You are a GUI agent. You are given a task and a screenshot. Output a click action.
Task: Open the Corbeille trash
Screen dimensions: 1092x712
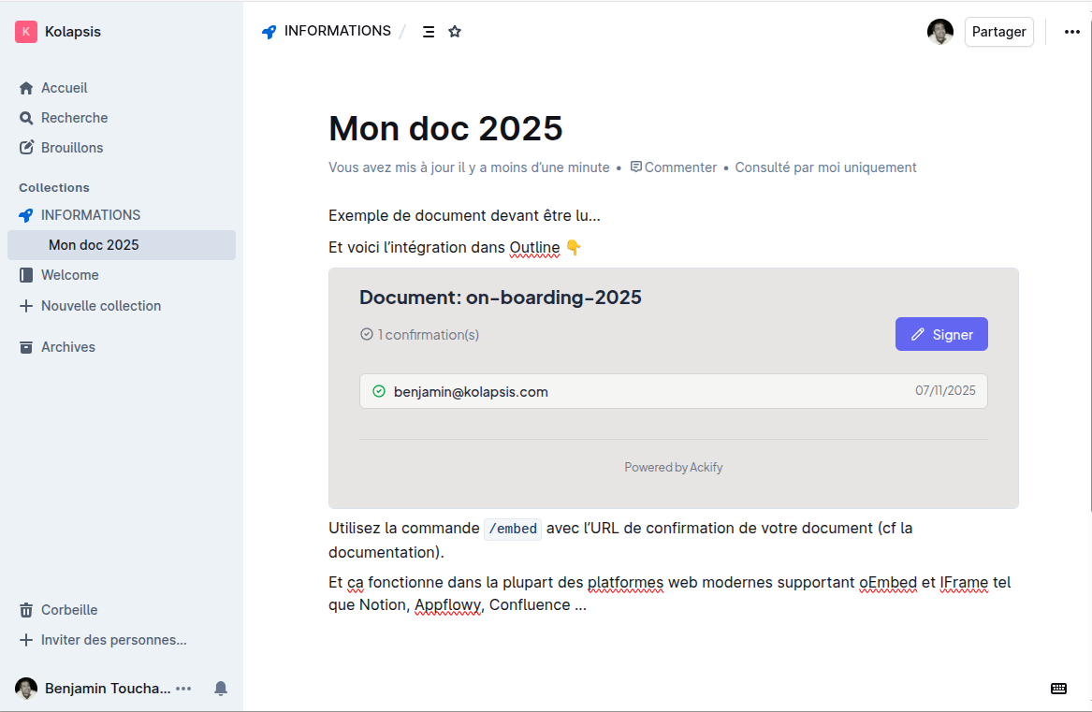click(x=68, y=610)
